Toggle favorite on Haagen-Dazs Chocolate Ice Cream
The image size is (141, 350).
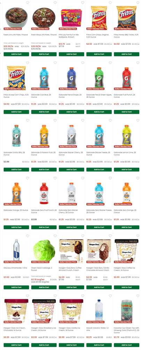click(x=28, y=296)
